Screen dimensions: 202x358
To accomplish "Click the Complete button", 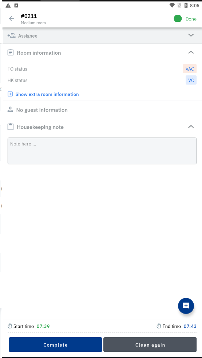I will pyautogui.click(x=55, y=345).
